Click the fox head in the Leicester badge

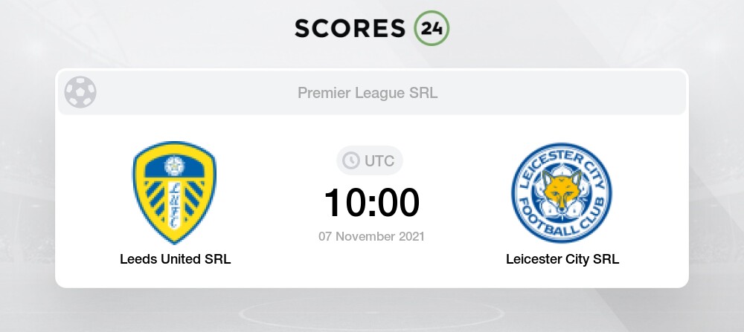(562, 189)
